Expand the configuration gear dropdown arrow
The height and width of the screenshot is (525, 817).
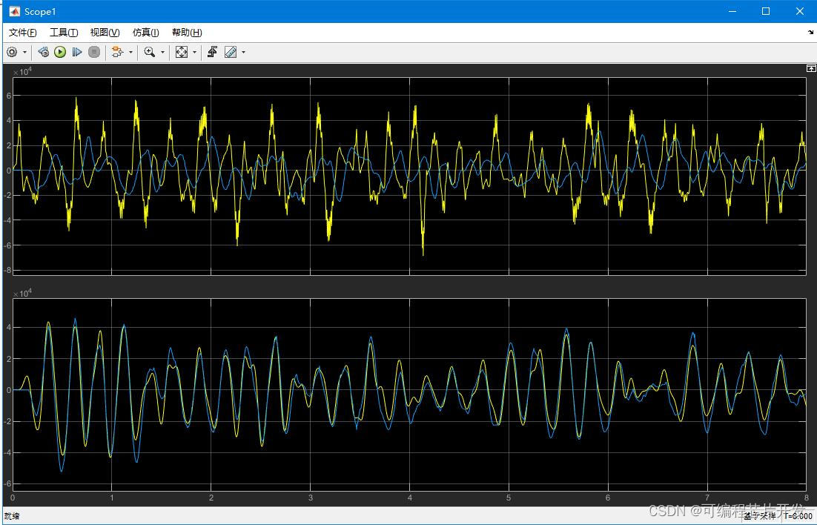(x=24, y=52)
